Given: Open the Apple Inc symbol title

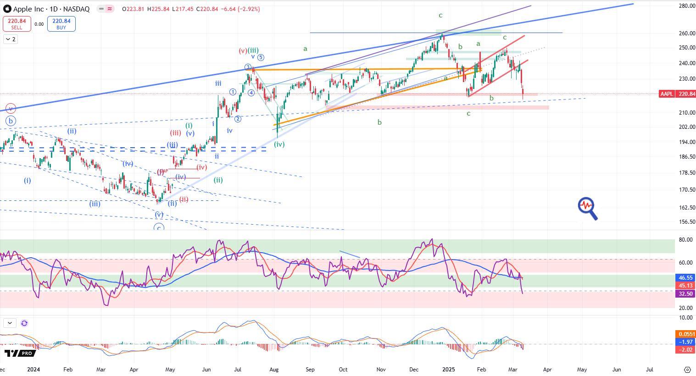Looking at the screenshot, I should [x=51, y=9].
